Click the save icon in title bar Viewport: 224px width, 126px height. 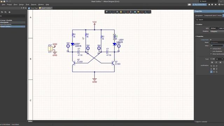pyautogui.click(x=4, y=1)
